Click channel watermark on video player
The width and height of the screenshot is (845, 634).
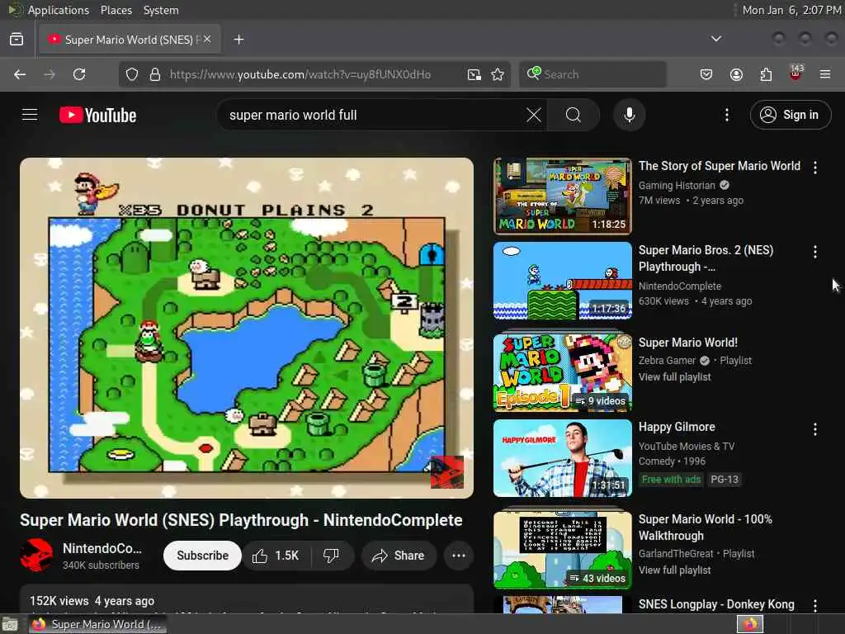(446, 472)
